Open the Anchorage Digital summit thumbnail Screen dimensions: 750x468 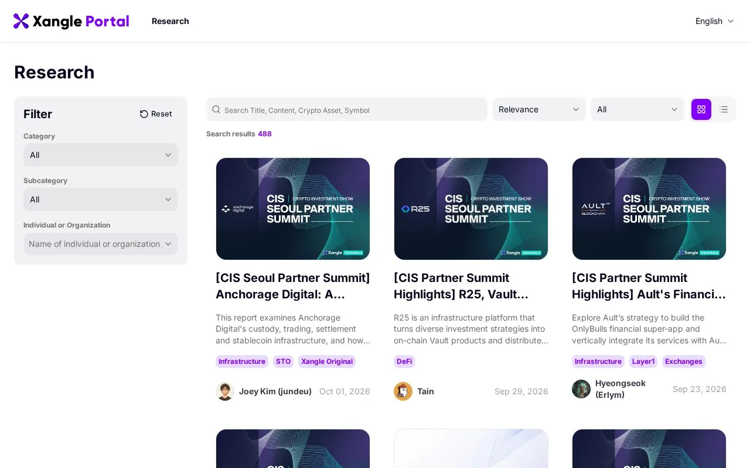pos(293,209)
